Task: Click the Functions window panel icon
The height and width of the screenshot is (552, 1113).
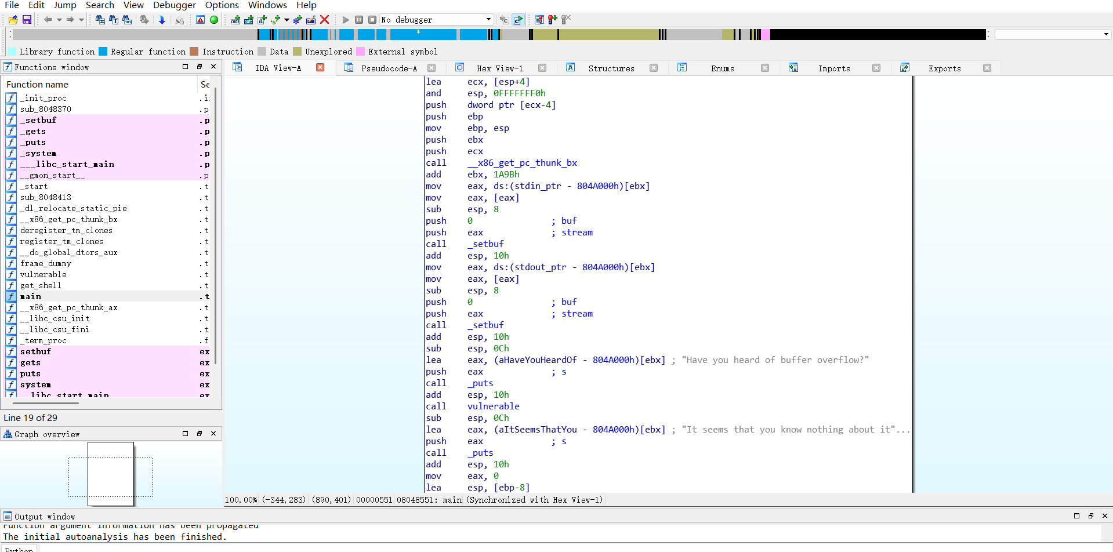Action: click(x=8, y=67)
